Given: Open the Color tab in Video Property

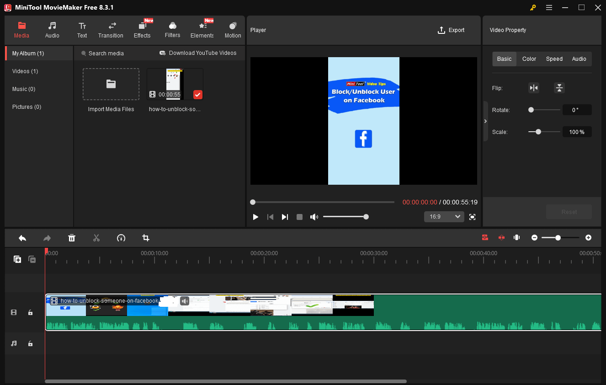Looking at the screenshot, I should [529, 59].
